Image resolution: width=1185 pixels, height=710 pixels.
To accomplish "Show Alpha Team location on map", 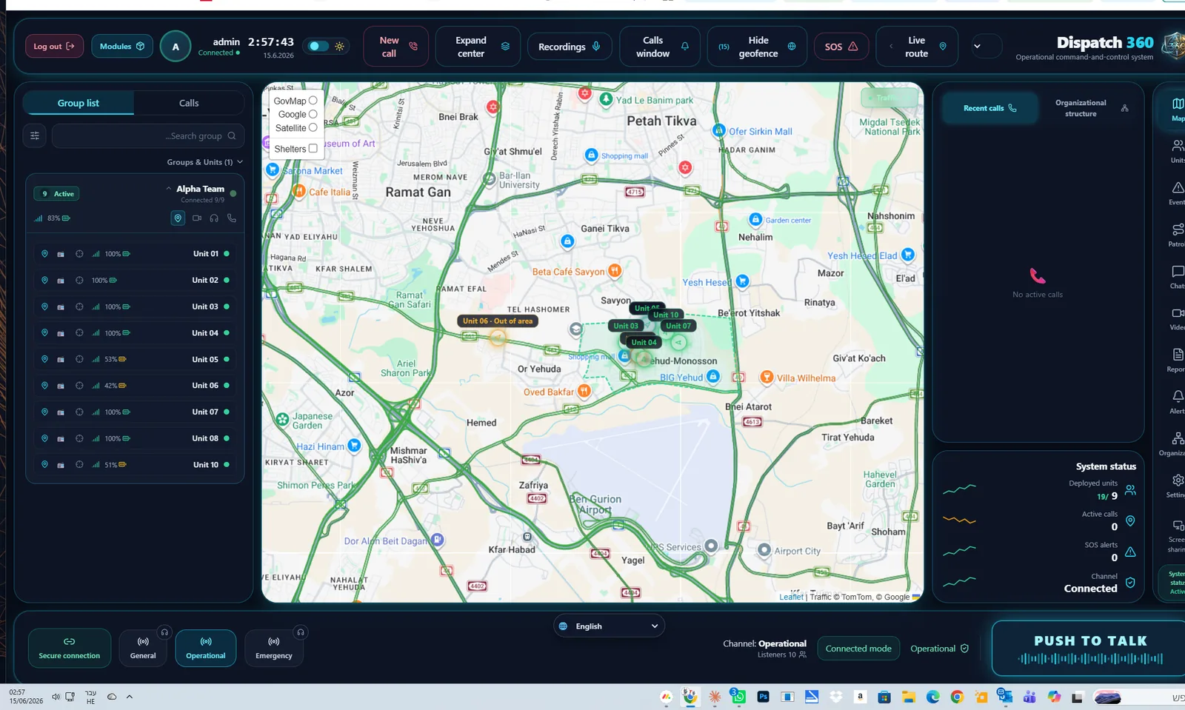I will pyautogui.click(x=178, y=218).
